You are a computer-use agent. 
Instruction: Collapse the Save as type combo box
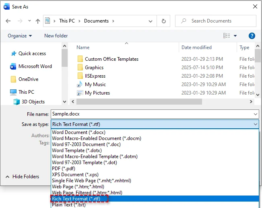pos(155,124)
